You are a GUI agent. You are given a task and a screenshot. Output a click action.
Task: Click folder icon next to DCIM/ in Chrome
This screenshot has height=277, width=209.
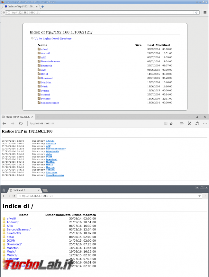[x=4, y=240]
